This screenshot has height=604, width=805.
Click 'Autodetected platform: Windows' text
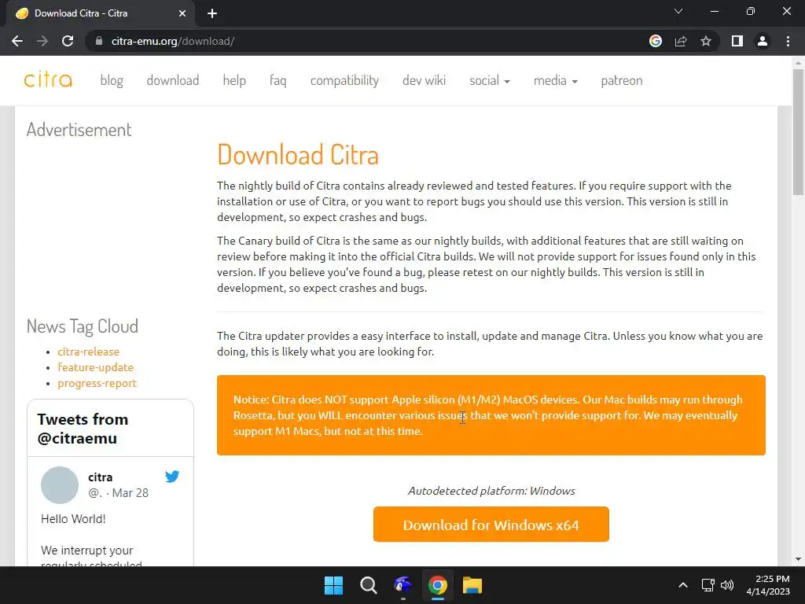coord(491,491)
